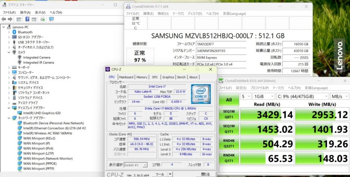Image resolution: width=350 pixels, height=177 pixels.
Task: Click the scan for hardware changes monitor icon
Action: (x=51, y=19)
